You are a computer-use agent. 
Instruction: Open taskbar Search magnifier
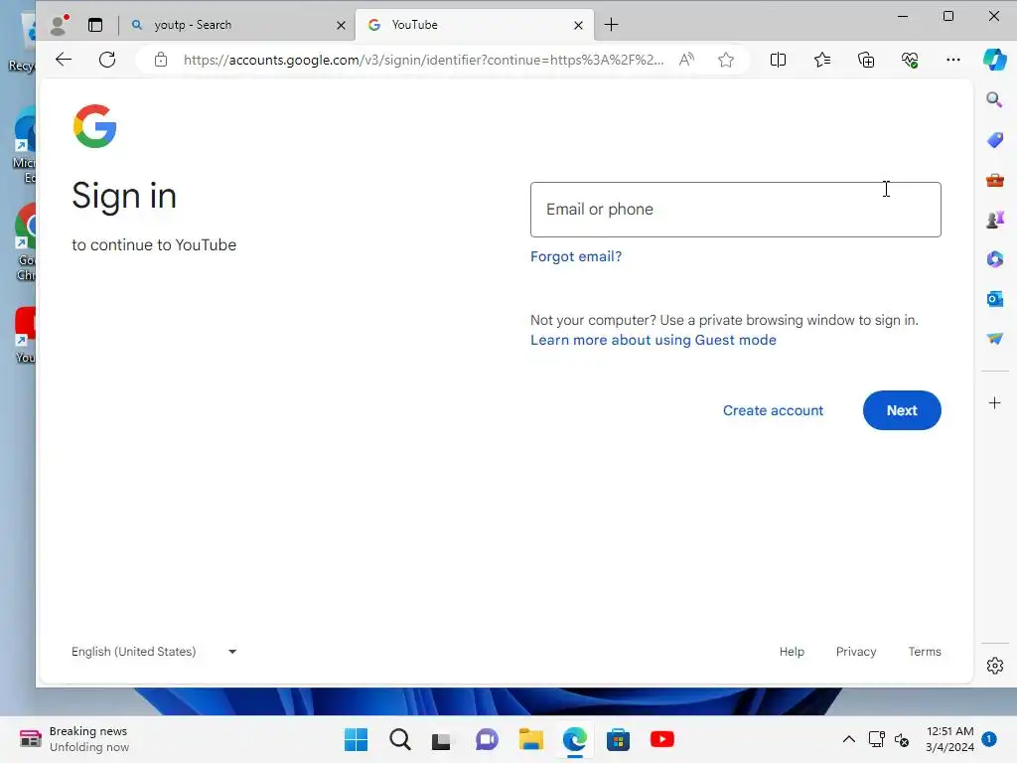(399, 739)
